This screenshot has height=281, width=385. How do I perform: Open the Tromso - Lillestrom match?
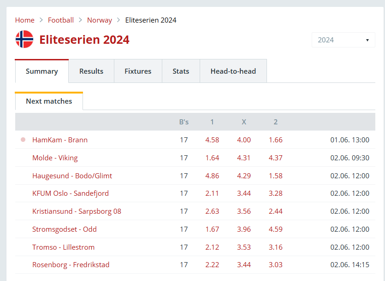(63, 247)
